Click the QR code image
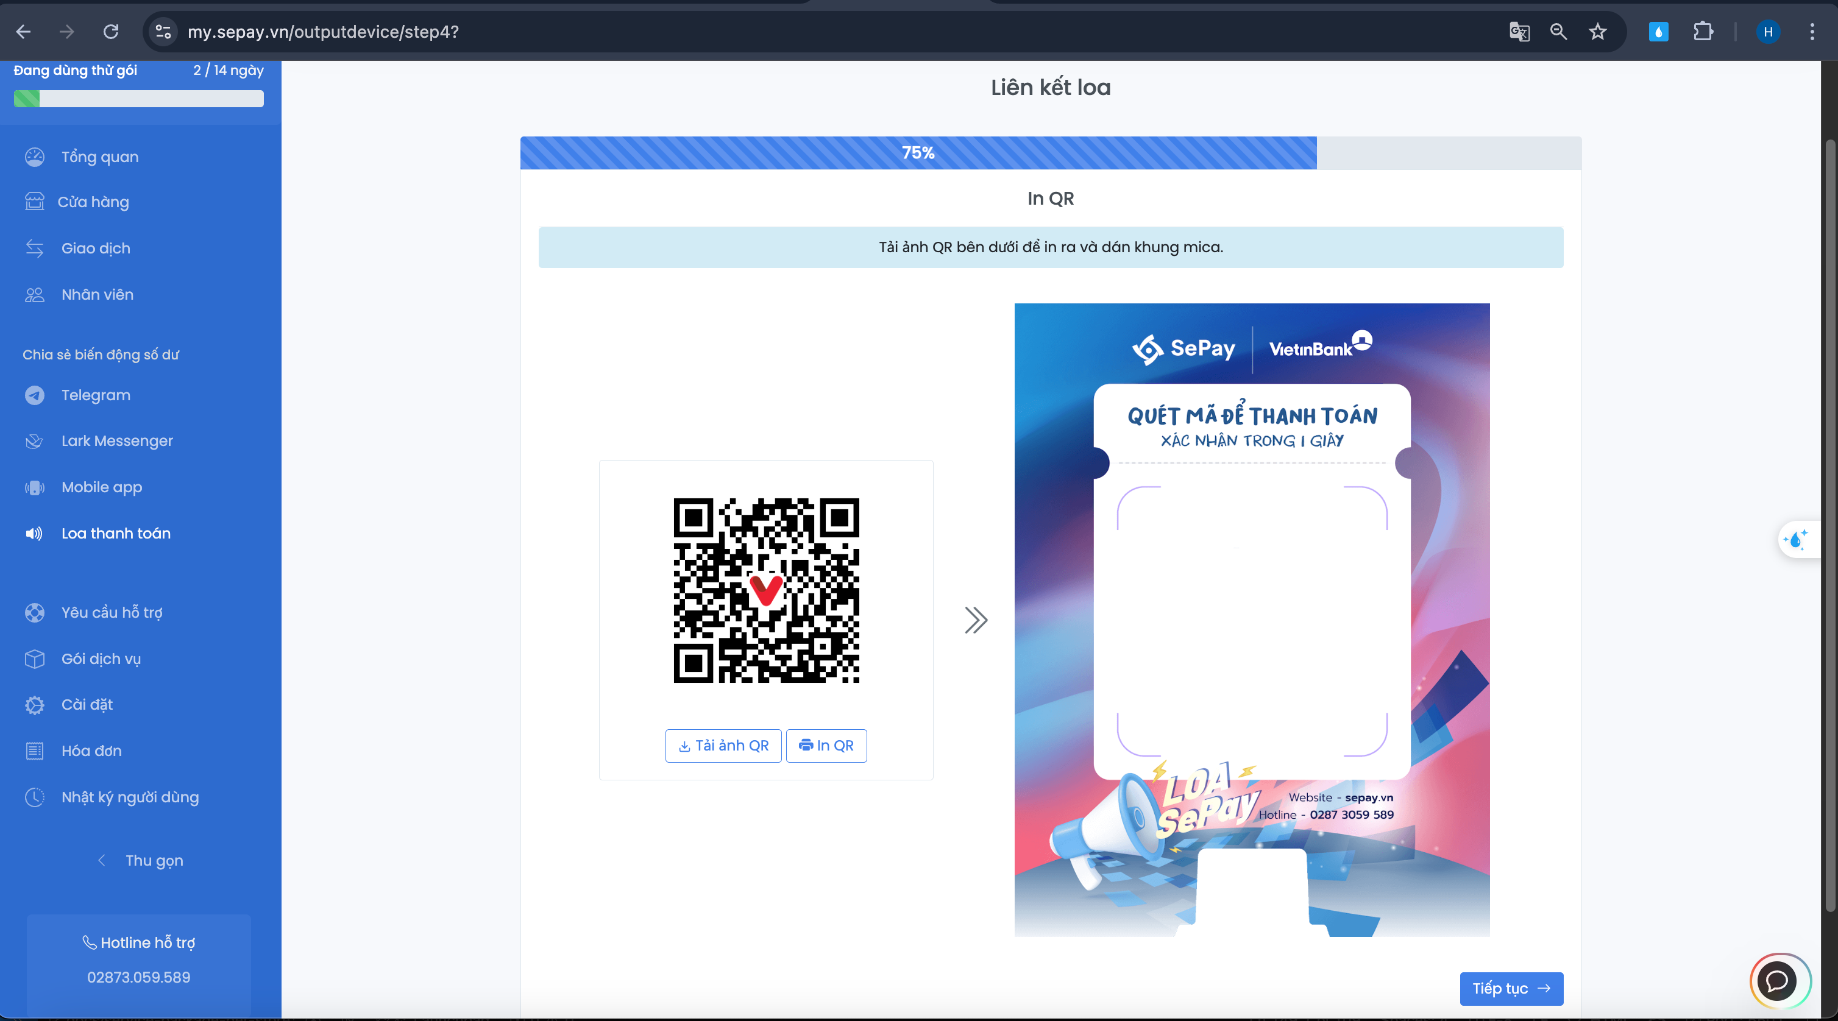The height and width of the screenshot is (1021, 1838). point(766,590)
